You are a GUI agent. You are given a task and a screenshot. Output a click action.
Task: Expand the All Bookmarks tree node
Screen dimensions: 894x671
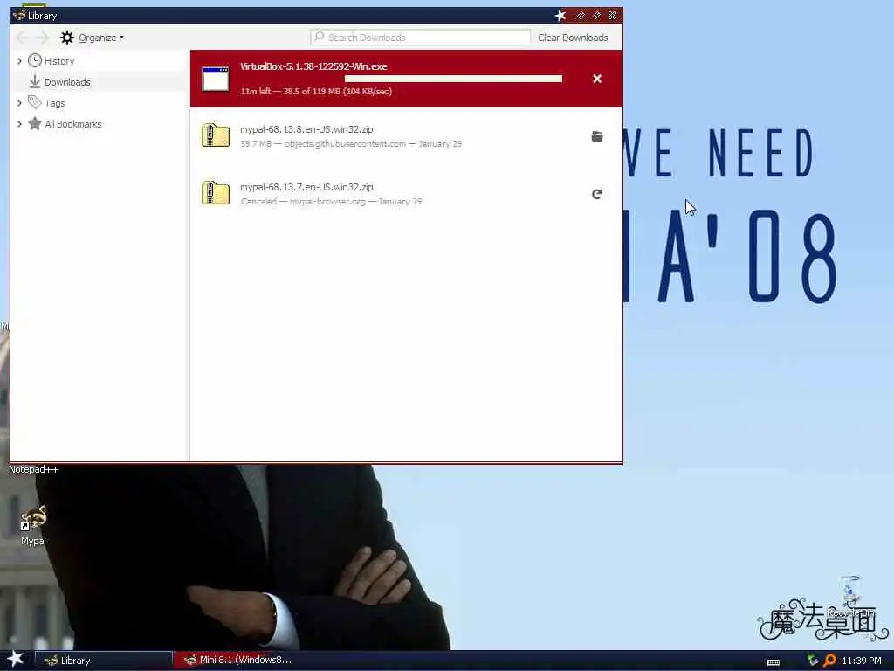pyautogui.click(x=19, y=124)
